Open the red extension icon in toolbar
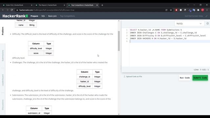Viewport: 210px width, 118px height. (176, 10)
